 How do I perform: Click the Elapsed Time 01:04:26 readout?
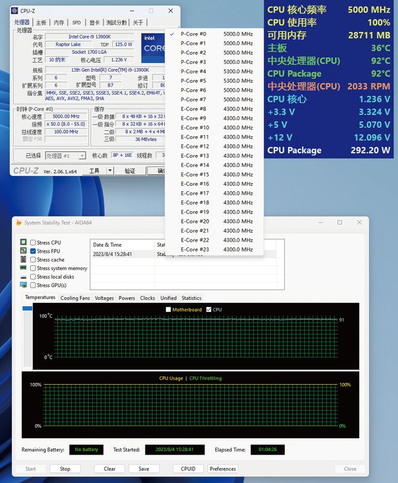click(x=267, y=449)
